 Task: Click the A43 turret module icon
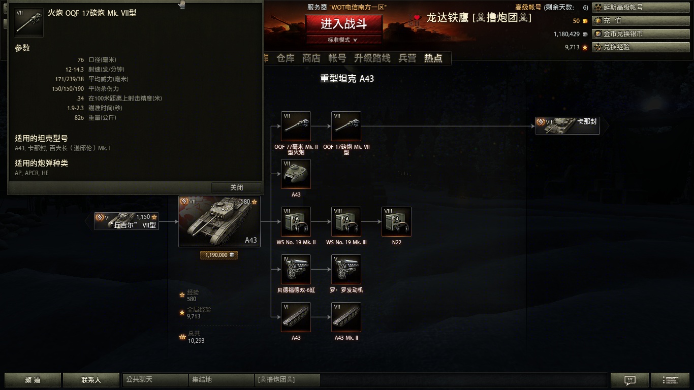[x=296, y=174]
